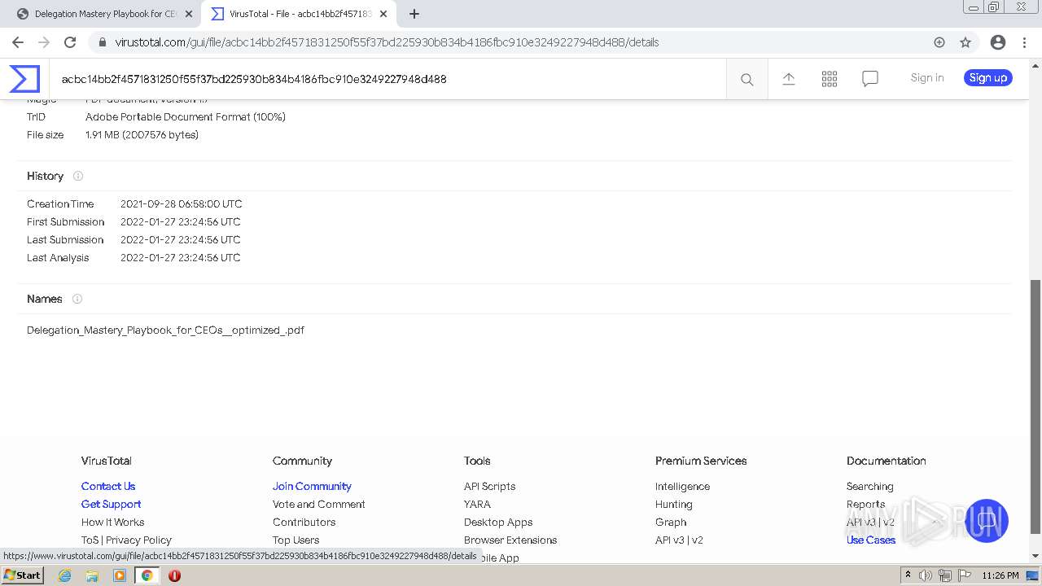The width and height of the screenshot is (1042, 586).
Task: Click the Chrome taskbar icon
Action: tap(147, 575)
